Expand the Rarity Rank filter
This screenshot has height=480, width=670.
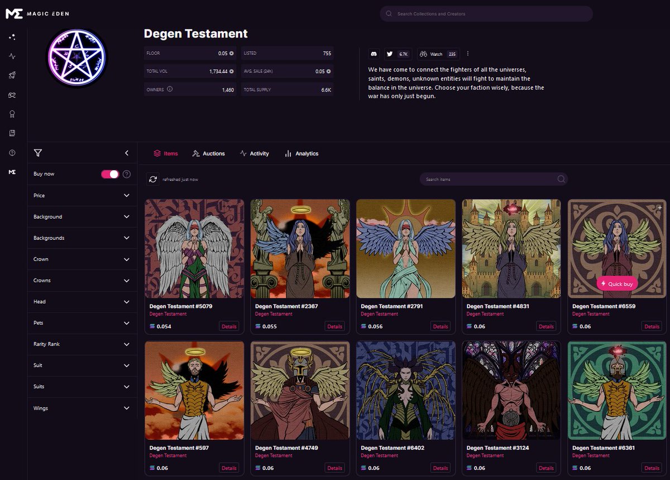pos(82,344)
